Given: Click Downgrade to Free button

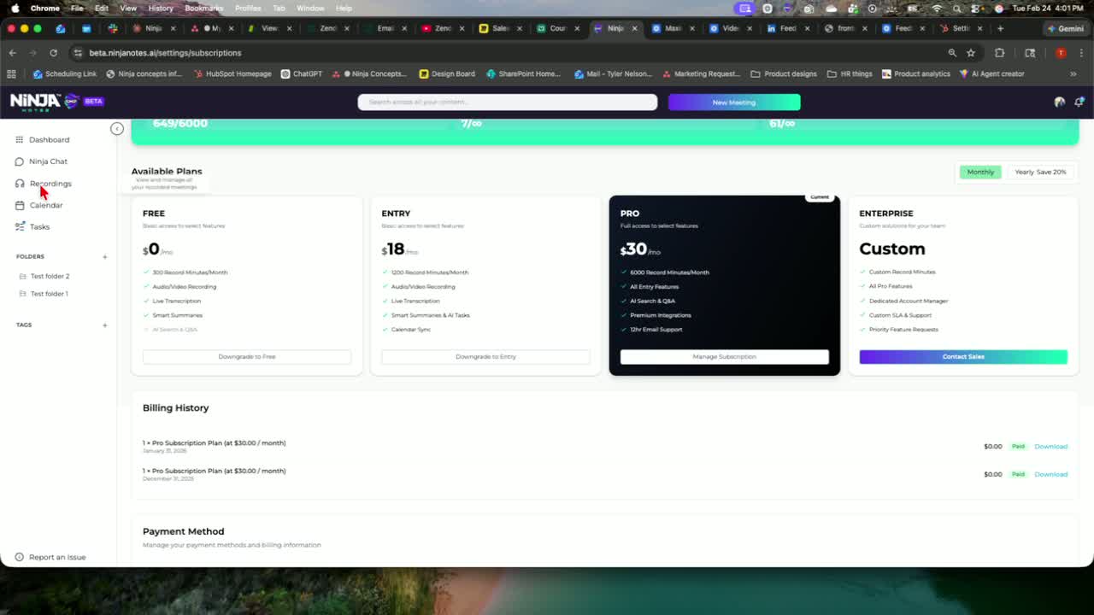Looking at the screenshot, I should point(247,357).
